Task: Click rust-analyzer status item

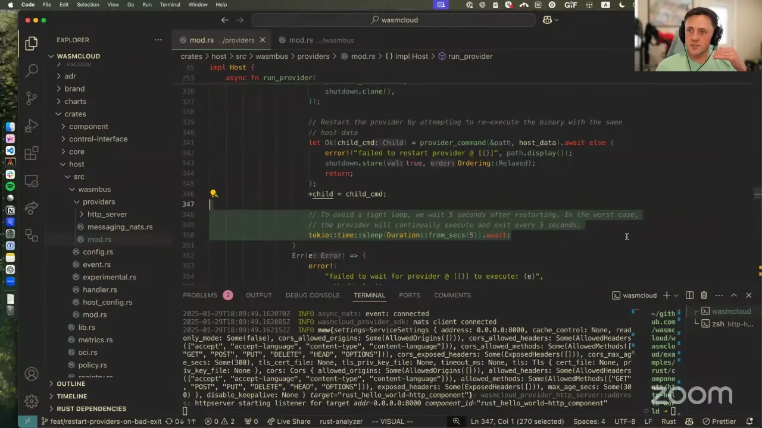Action: click(341, 421)
